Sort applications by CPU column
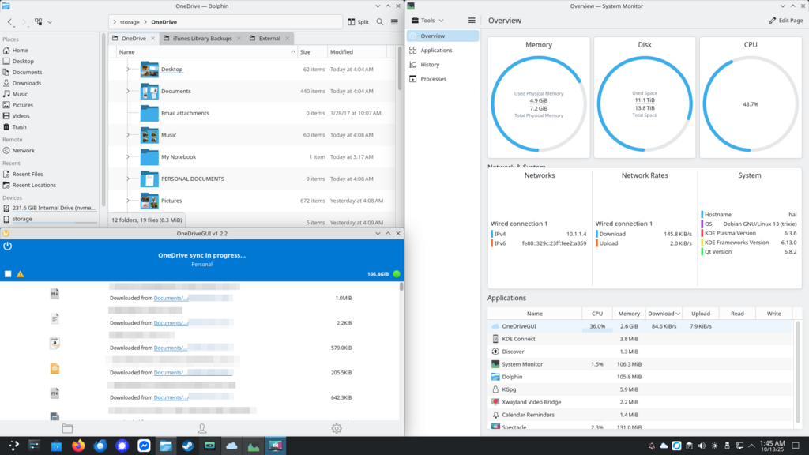The image size is (809, 455). (x=597, y=314)
